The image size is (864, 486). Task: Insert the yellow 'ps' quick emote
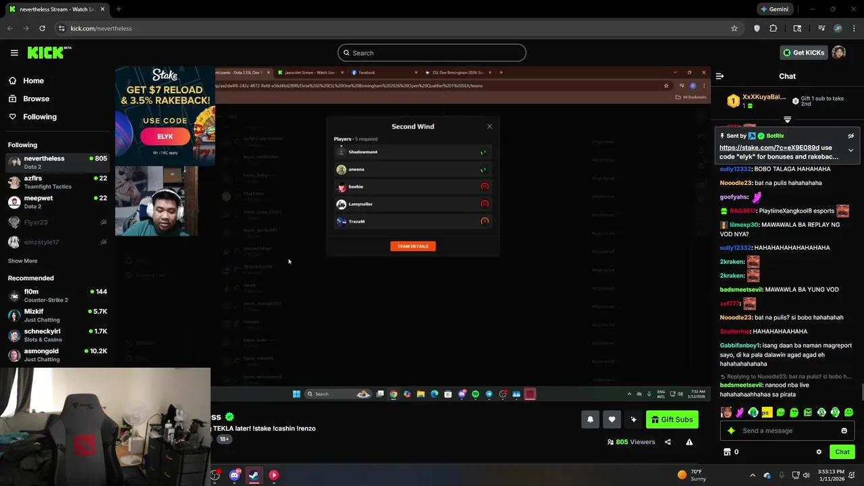pos(767,412)
